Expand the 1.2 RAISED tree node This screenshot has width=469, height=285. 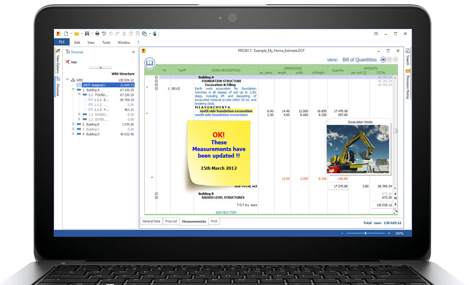[79, 114]
